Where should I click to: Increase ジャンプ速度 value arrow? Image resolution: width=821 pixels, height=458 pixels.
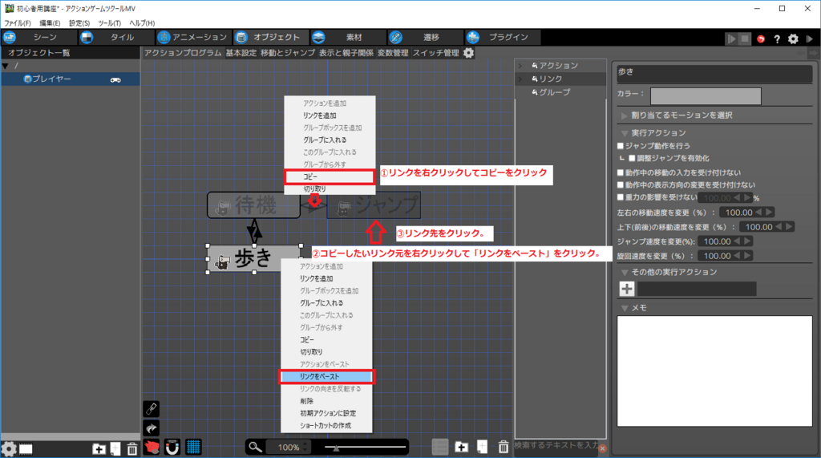[x=747, y=241]
